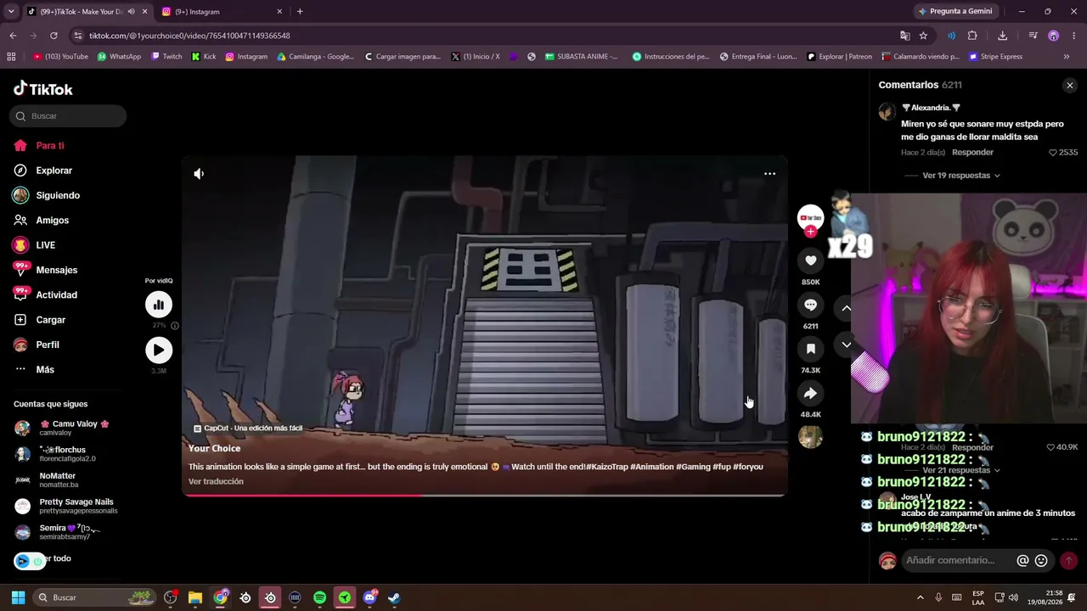Like the video with the heart icon
Image resolution: width=1087 pixels, height=611 pixels.
(x=810, y=261)
